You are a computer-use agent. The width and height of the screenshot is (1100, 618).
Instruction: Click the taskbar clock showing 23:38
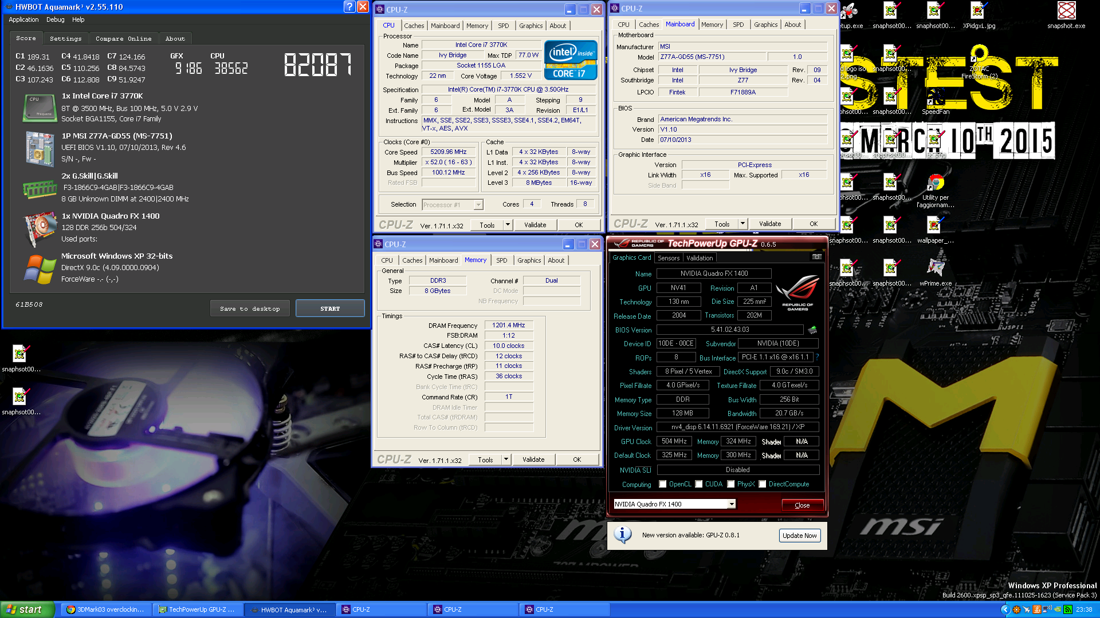point(1084,609)
